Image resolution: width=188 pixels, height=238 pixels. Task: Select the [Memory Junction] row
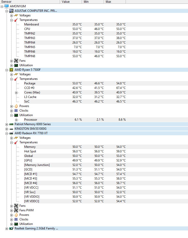pyautogui.click(x=106, y=165)
